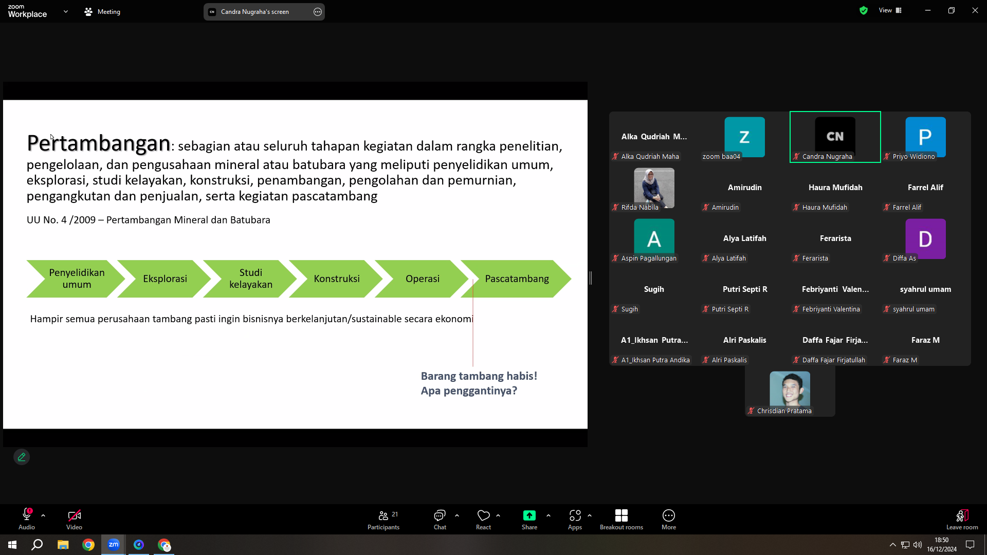
Task: Click the blue circular app icon in taskbar
Action: (139, 545)
